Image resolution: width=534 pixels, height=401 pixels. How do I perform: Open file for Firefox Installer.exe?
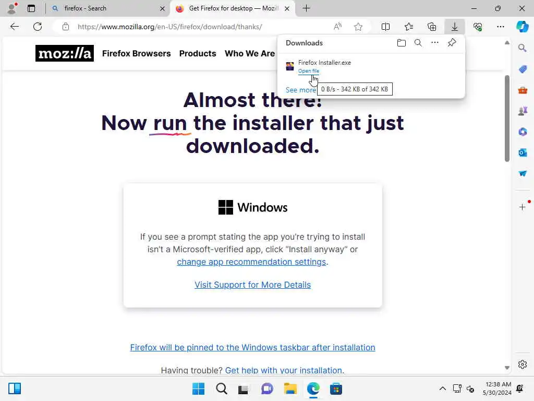click(309, 71)
